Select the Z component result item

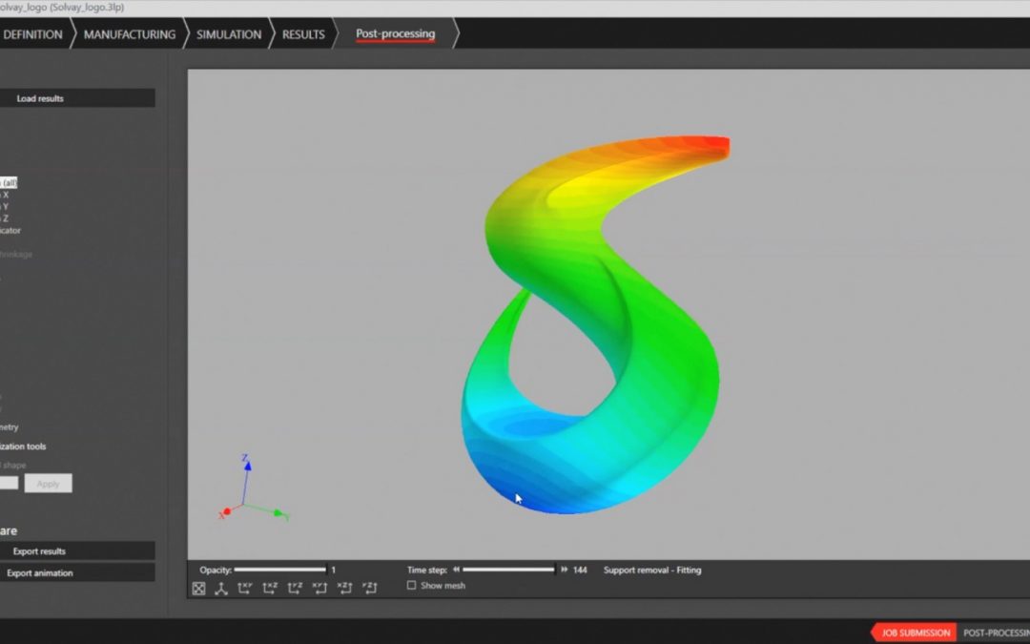(5, 218)
